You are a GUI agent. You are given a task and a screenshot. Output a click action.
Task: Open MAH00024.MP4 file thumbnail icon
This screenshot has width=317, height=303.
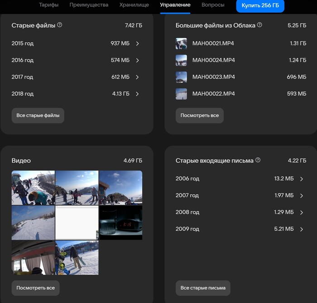[181, 60]
